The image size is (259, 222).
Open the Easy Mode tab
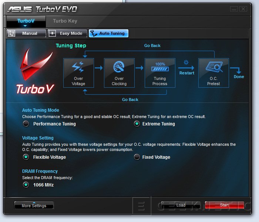tap(68, 33)
